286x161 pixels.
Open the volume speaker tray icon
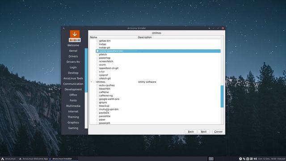(255, 159)
